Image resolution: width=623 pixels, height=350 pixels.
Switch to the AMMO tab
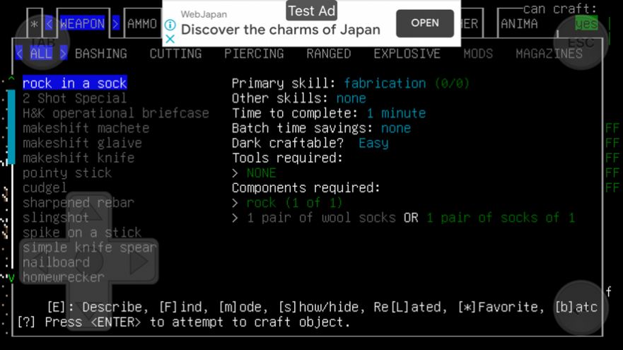click(x=142, y=24)
